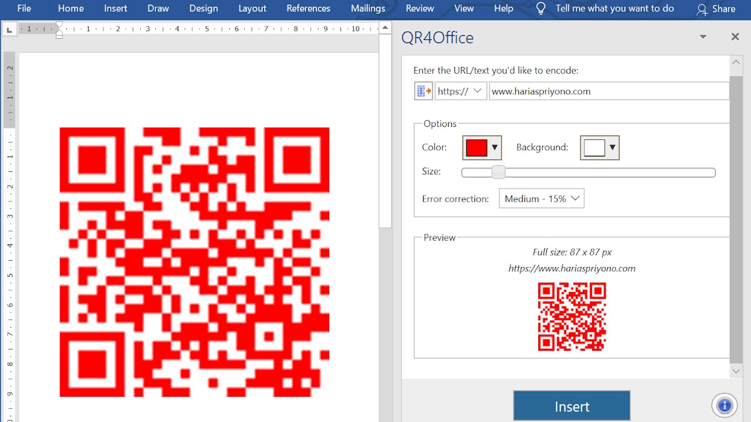The width and height of the screenshot is (751, 422).
Task: Click the URL insert icon beside https:// selector
Action: [423, 91]
